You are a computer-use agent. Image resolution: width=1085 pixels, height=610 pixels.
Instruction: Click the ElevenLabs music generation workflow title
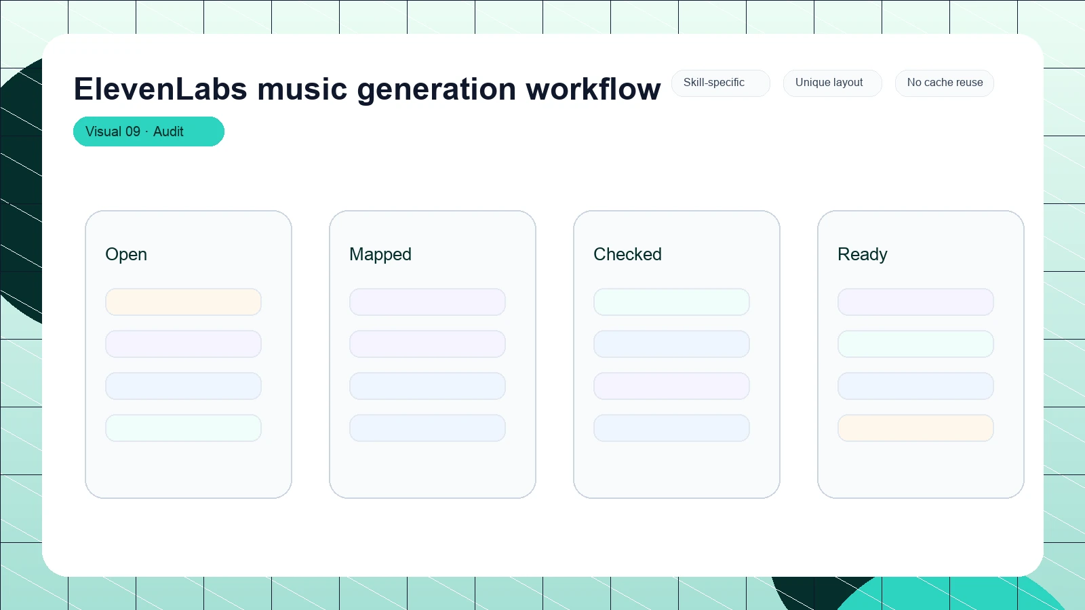click(367, 89)
